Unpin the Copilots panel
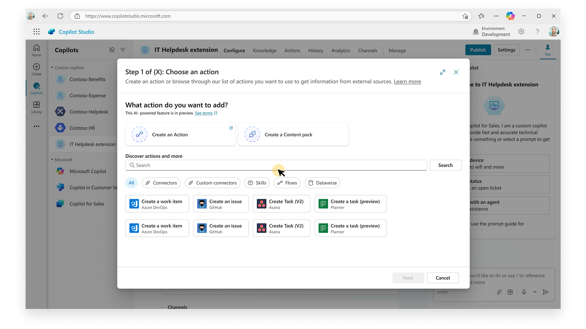This screenshot has width=586, height=329. point(112,50)
